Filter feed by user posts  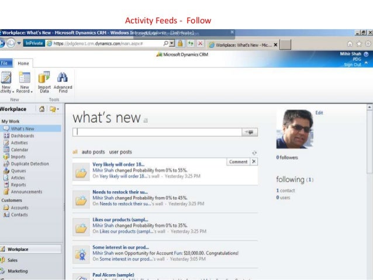tap(120, 152)
